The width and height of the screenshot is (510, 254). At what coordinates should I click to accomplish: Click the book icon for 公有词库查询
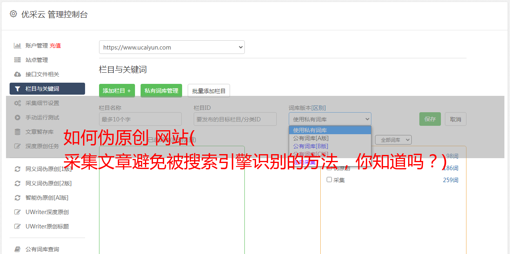point(18,249)
